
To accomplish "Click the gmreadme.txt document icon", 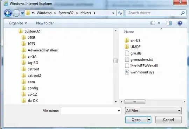I will tap(127, 59).
